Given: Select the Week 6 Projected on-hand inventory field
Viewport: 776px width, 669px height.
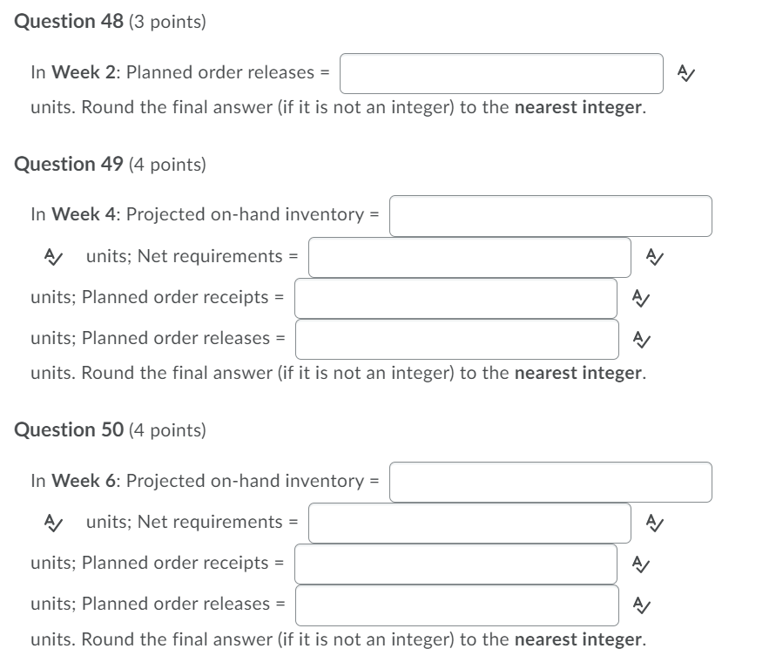Looking at the screenshot, I should tap(550, 481).
